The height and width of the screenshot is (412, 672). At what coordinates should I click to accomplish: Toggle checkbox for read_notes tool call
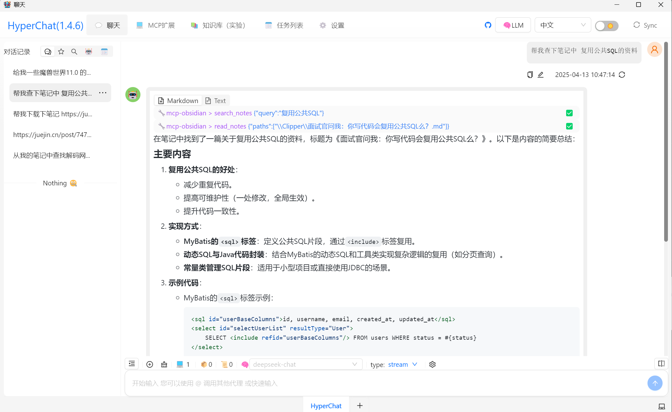(569, 126)
